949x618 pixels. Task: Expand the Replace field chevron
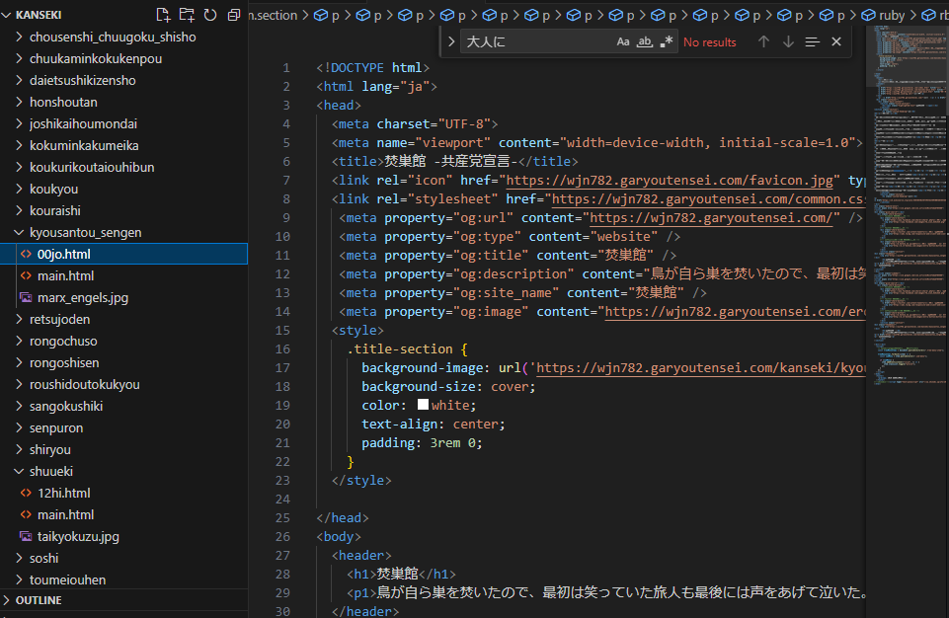tap(451, 41)
